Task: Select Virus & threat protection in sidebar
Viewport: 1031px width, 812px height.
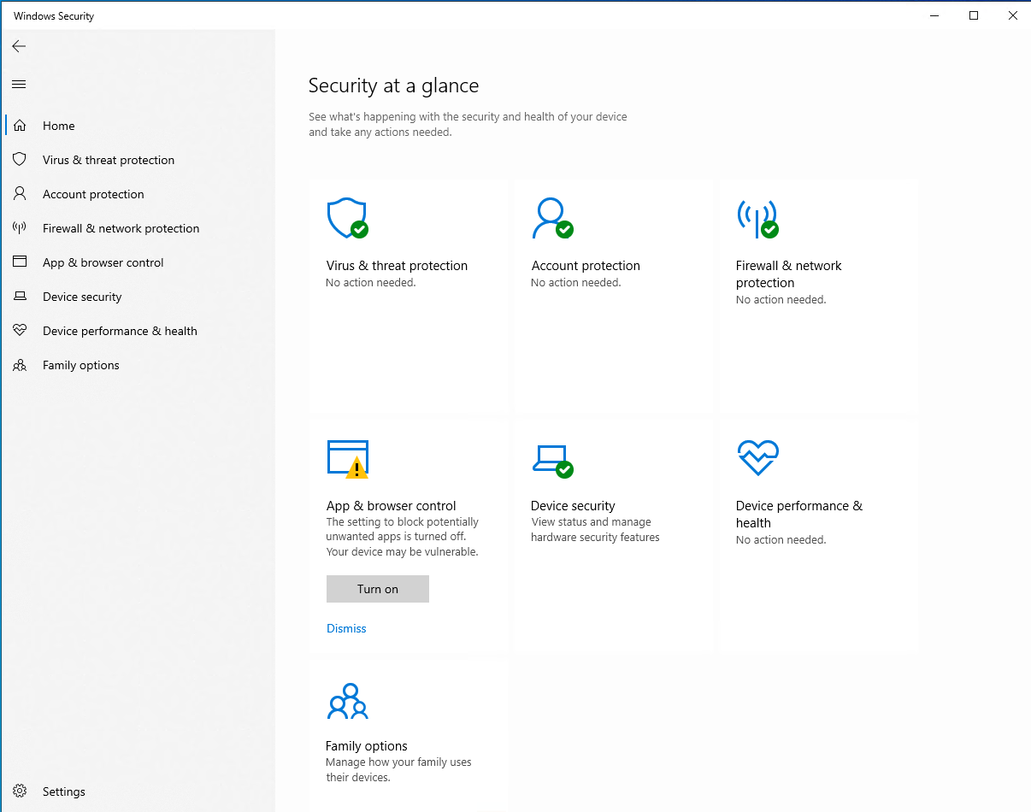Action: point(109,160)
